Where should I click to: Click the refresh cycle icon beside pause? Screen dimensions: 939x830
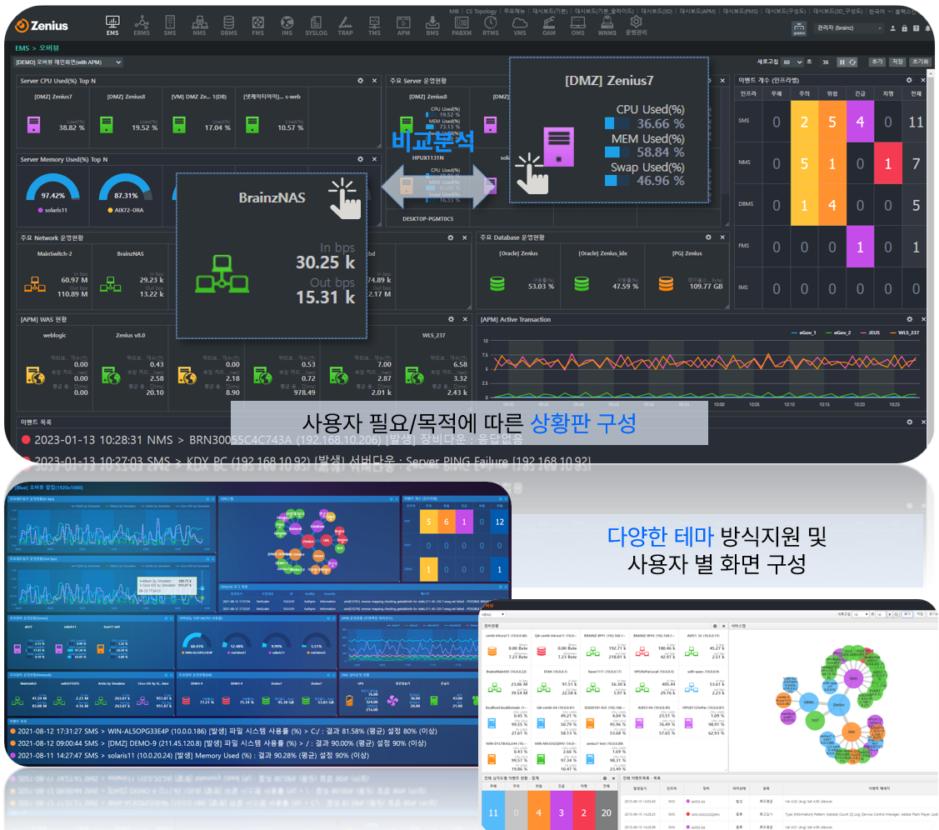pos(852,62)
